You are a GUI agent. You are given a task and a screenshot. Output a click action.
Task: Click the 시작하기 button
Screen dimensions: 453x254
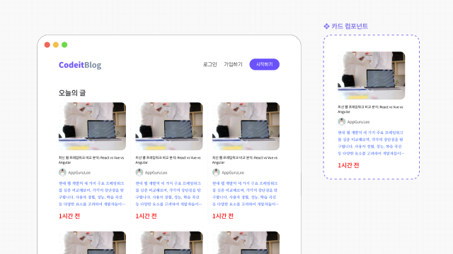coord(264,64)
